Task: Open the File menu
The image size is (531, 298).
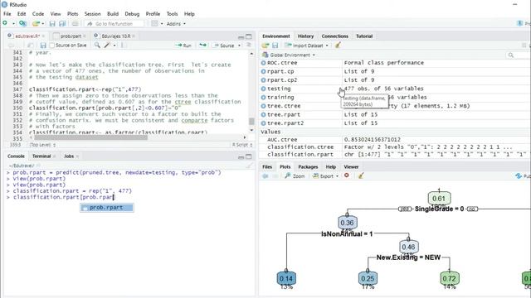Action: tap(7, 14)
